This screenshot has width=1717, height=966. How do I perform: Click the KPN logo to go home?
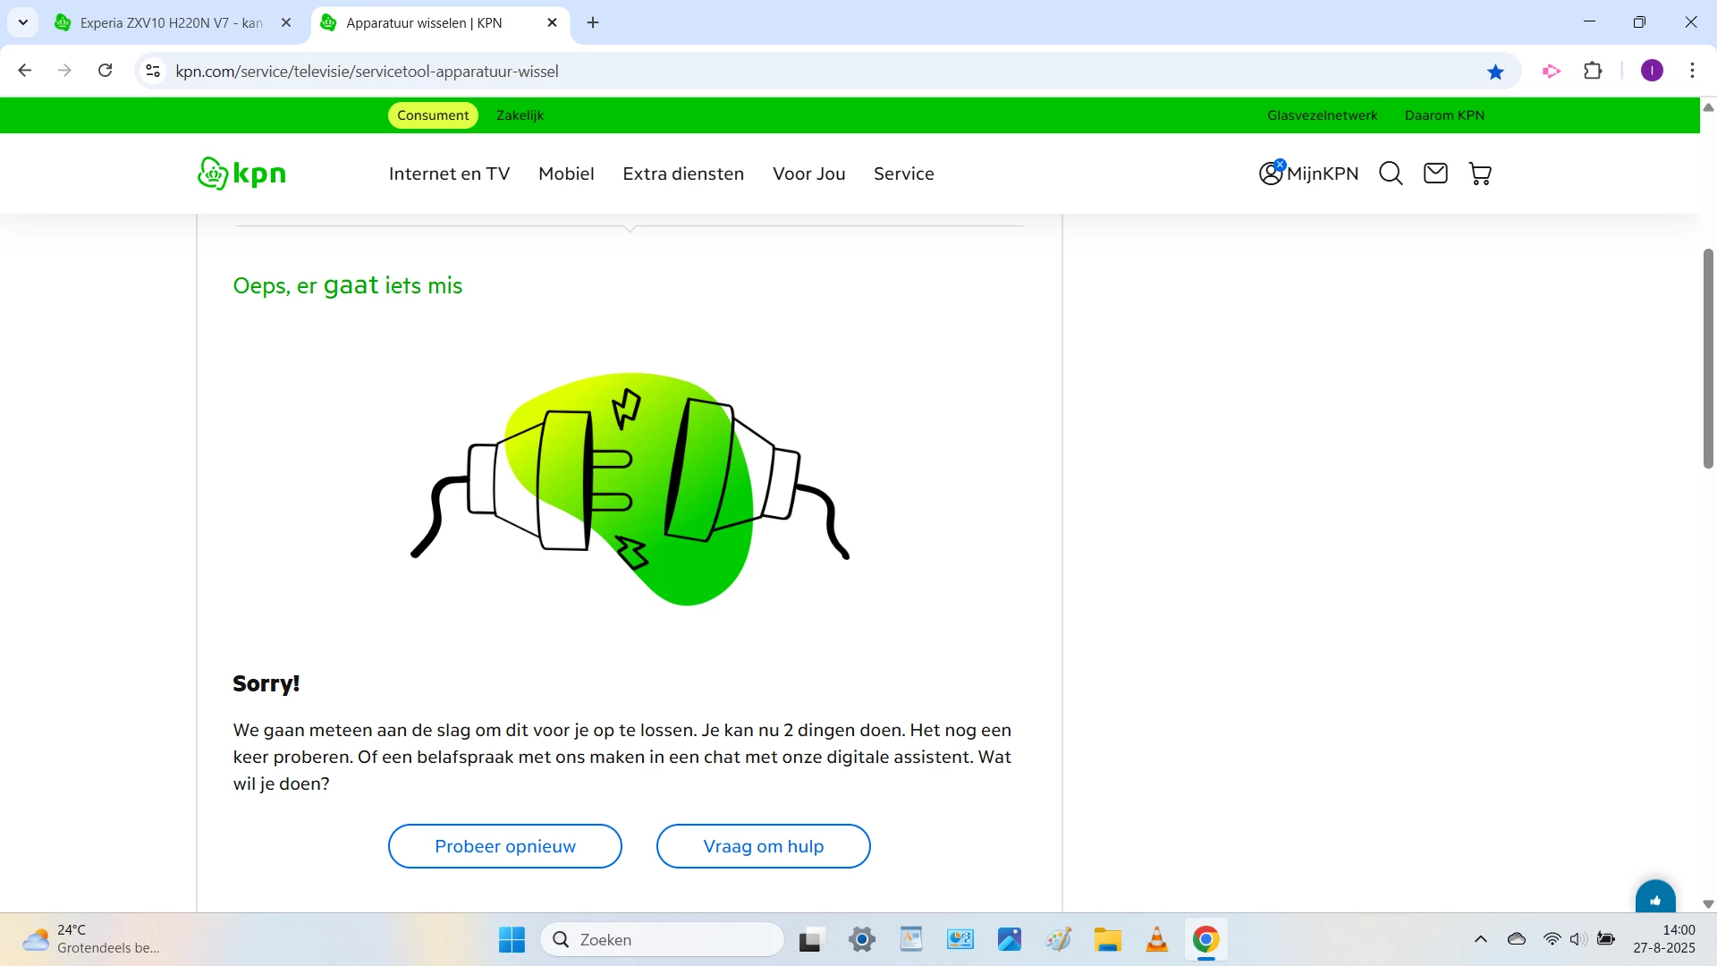[x=241, y=174]
